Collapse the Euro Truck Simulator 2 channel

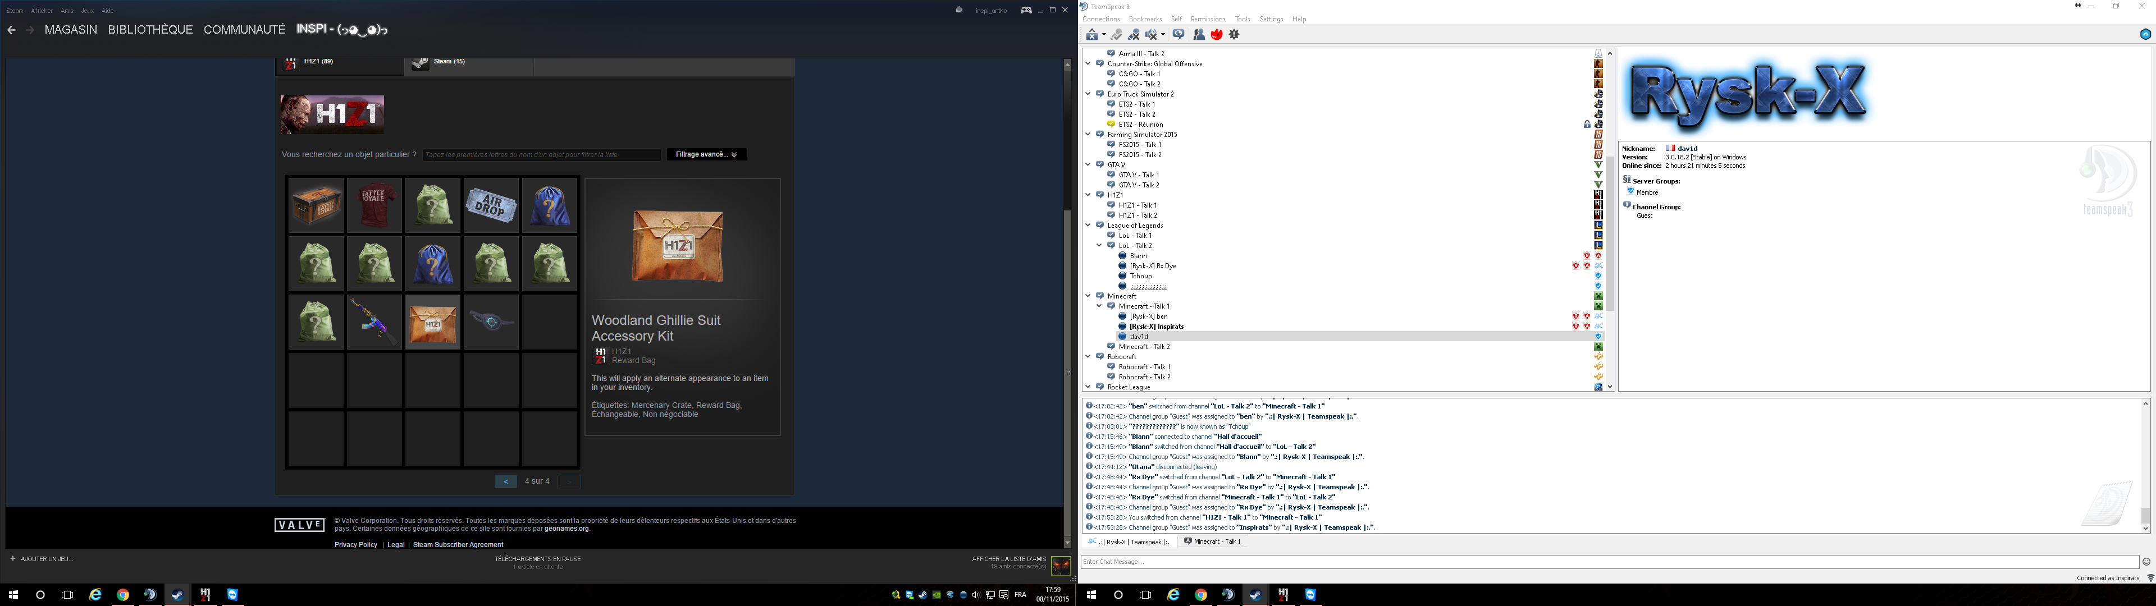click(x=1088, y=94)
